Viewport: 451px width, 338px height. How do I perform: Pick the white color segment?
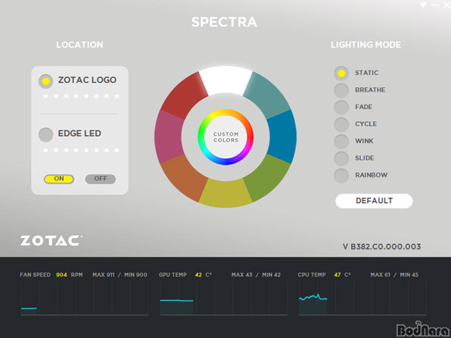click(x=225, y=80)
